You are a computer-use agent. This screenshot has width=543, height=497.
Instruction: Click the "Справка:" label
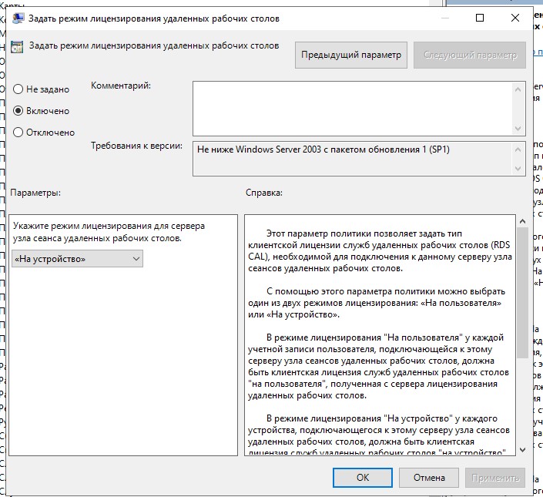(x=264, y=193)
